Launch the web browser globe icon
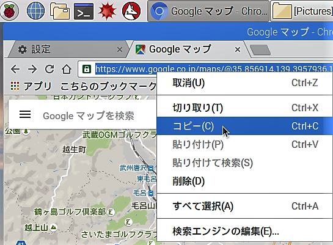Screen dimensions: 333x245 (35, 10)
